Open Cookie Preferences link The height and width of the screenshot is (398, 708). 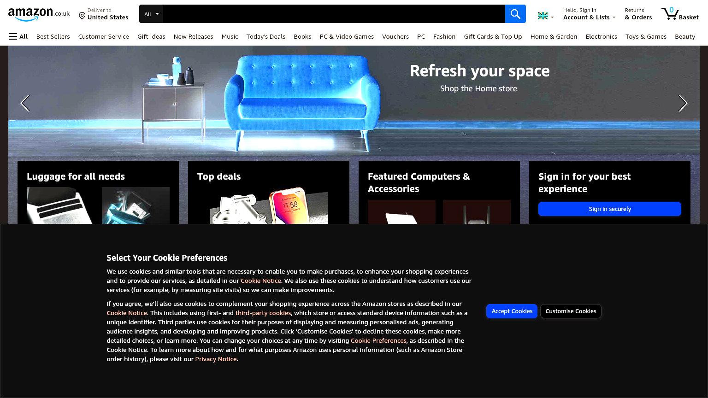pos(378,340)
